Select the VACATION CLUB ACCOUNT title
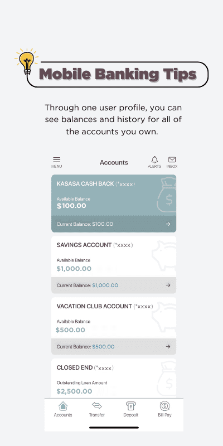223x446 pixels. pos(94,306)
